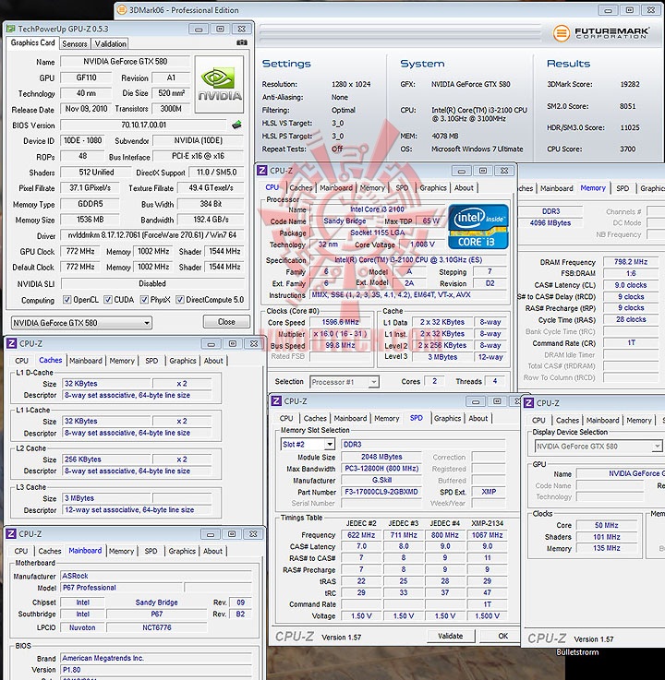
Task: Click the BIOS Version field 70.10.17.00.01
Action: pos(143,125)
